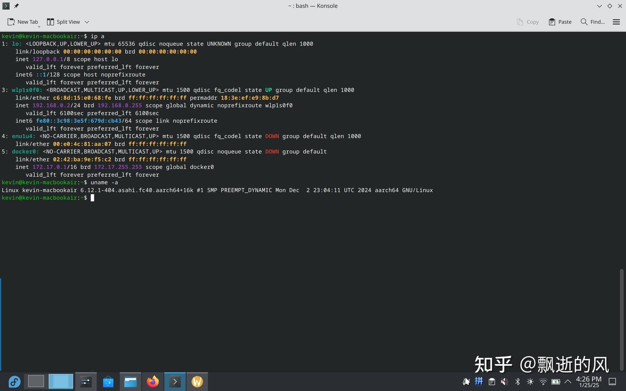Switch to the second virtual desktop
The width and height of the screenshot is (626, 391).
coord(61,381)
